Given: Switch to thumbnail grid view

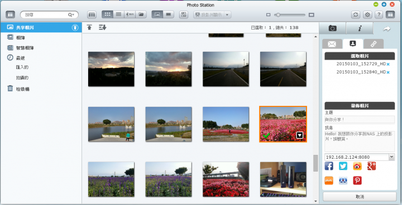Looking at the screenshot, I should tap(107, 14).
